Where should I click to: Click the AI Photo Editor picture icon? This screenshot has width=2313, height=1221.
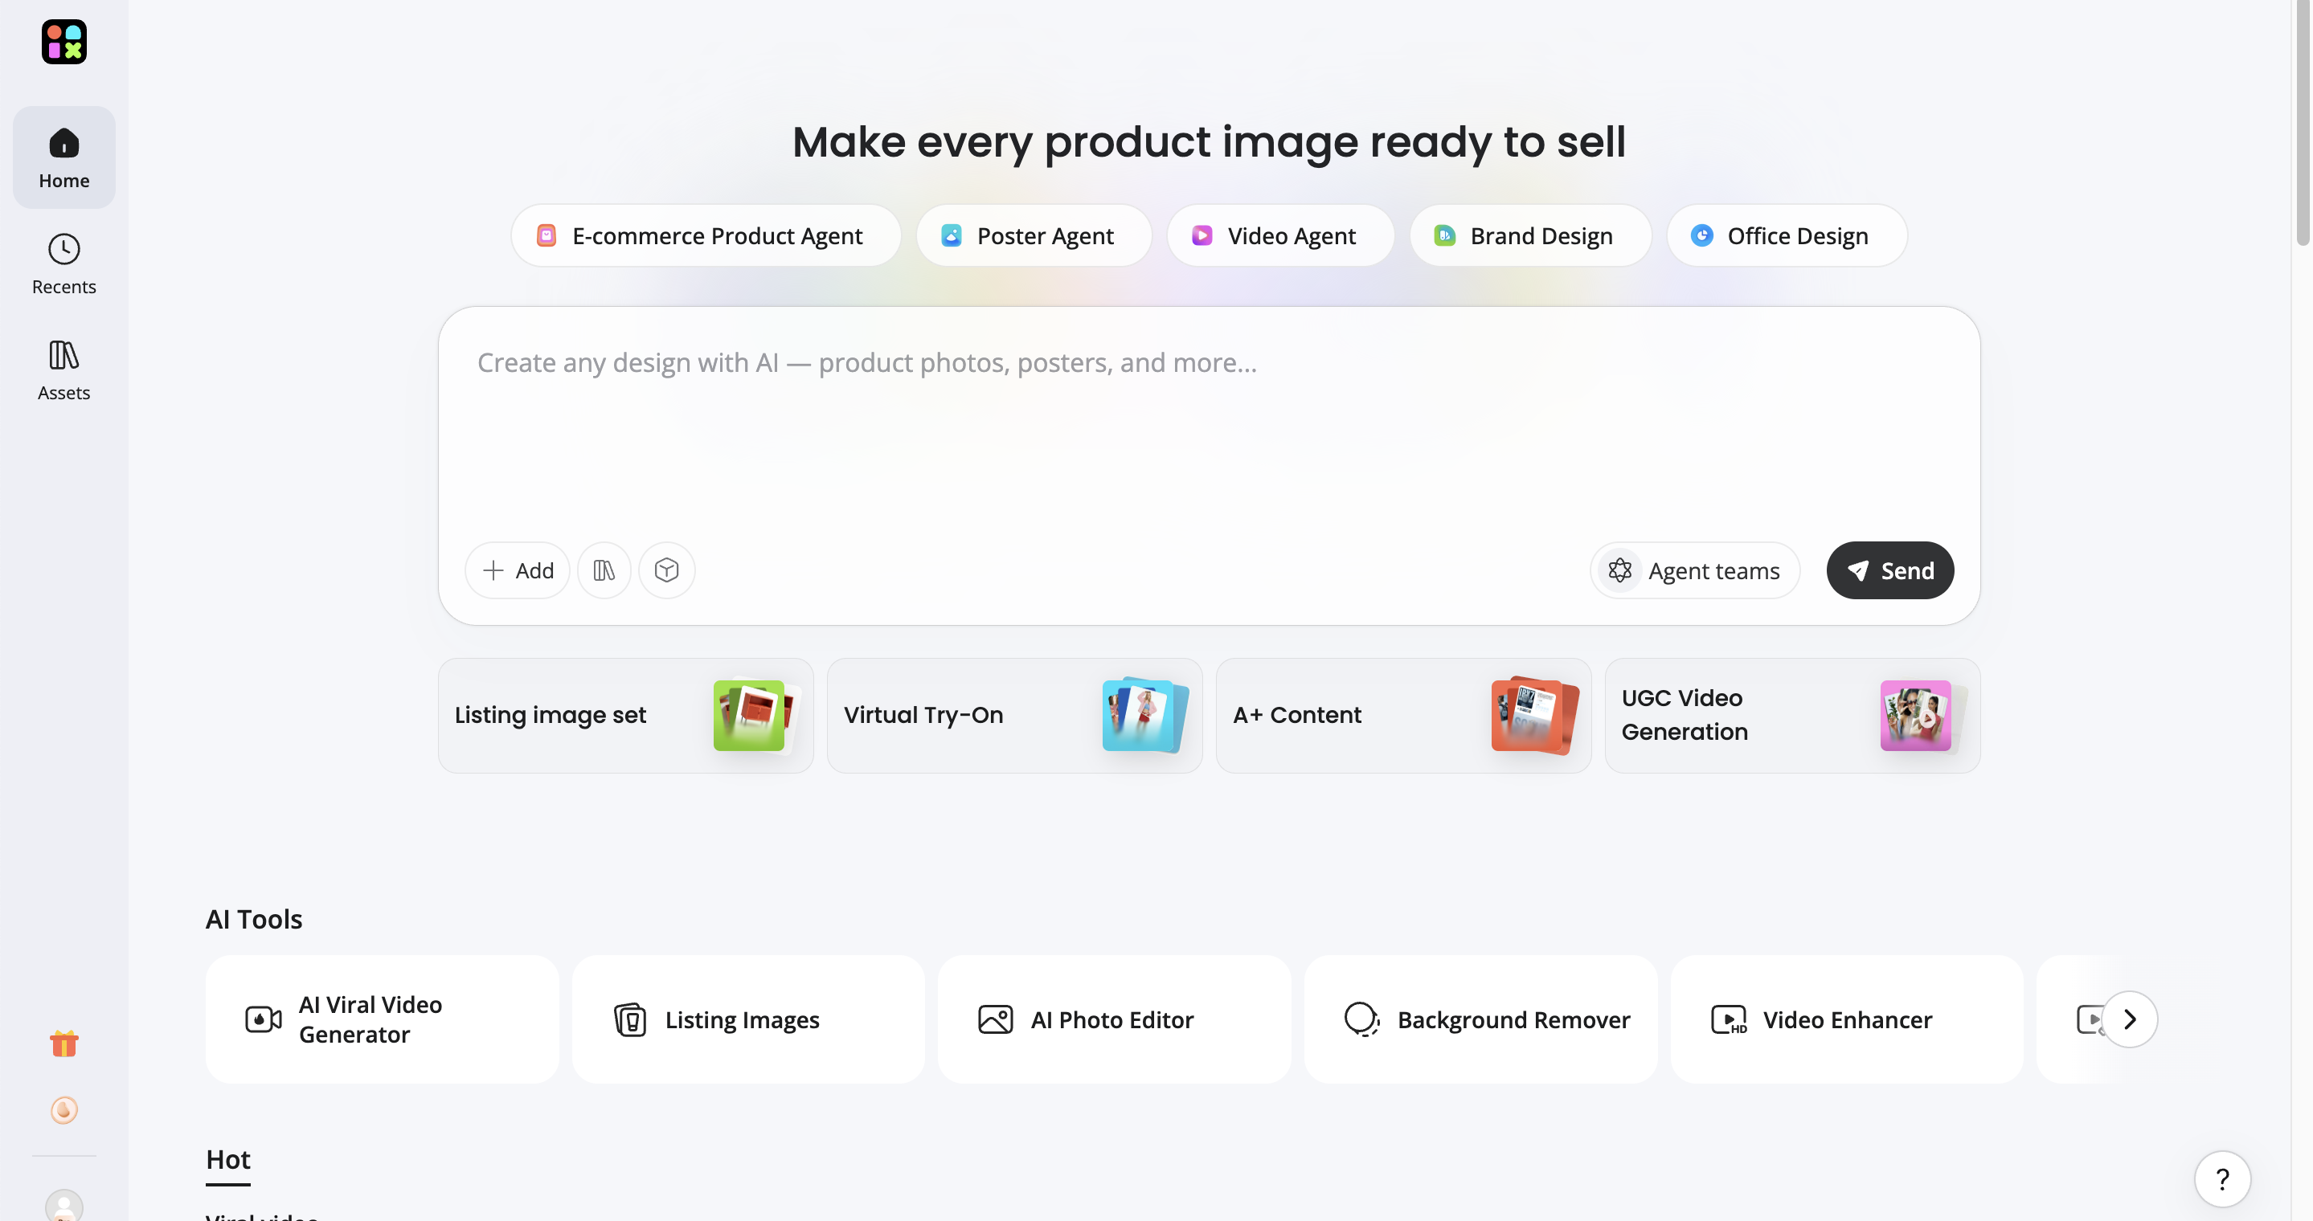995,1019
